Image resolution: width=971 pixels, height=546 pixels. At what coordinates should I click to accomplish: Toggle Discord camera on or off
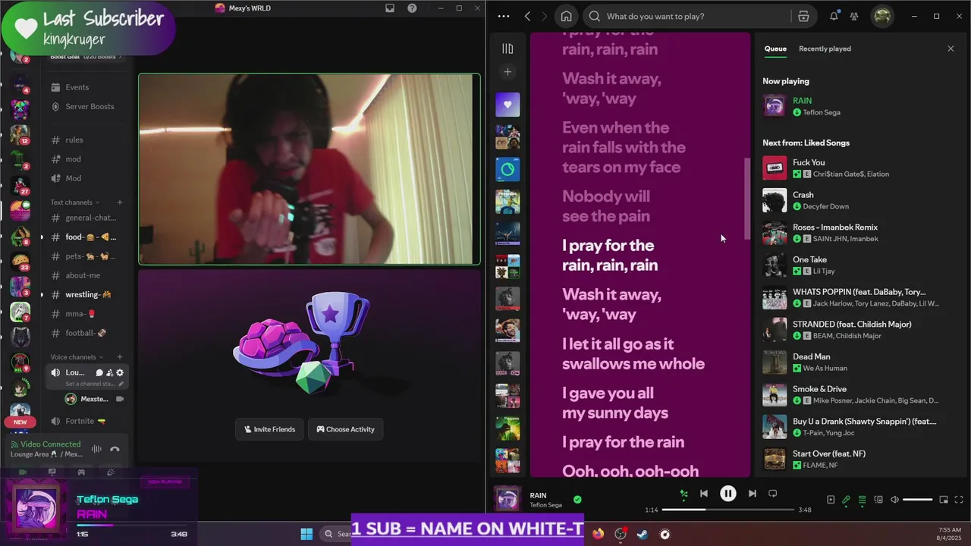point(23,472)
